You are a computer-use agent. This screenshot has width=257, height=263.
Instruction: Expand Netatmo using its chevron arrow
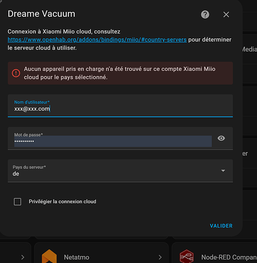(160, 257)
